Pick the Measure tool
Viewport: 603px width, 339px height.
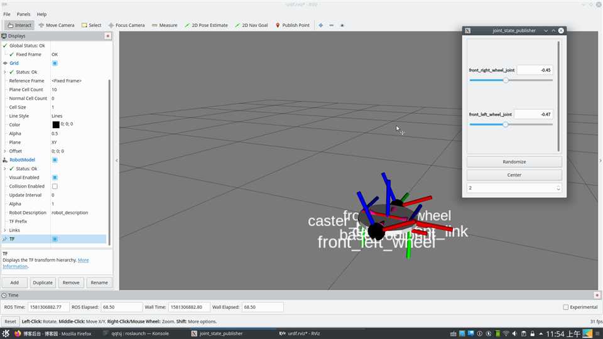click(x=164, y=25)
